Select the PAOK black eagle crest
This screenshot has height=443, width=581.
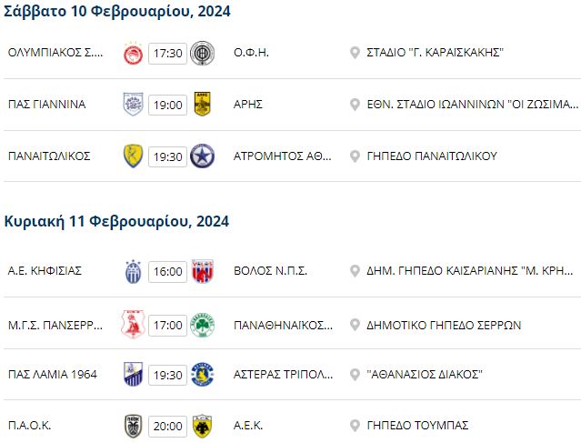click(x=133, y=426)
